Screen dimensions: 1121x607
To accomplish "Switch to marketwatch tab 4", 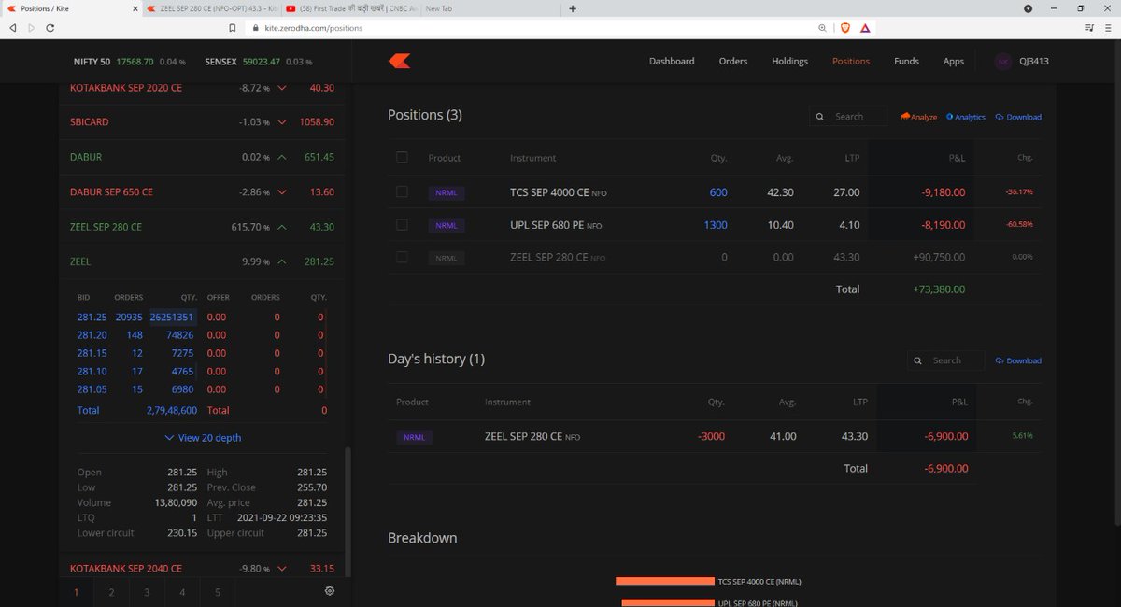I will click(x=182, y=592).
